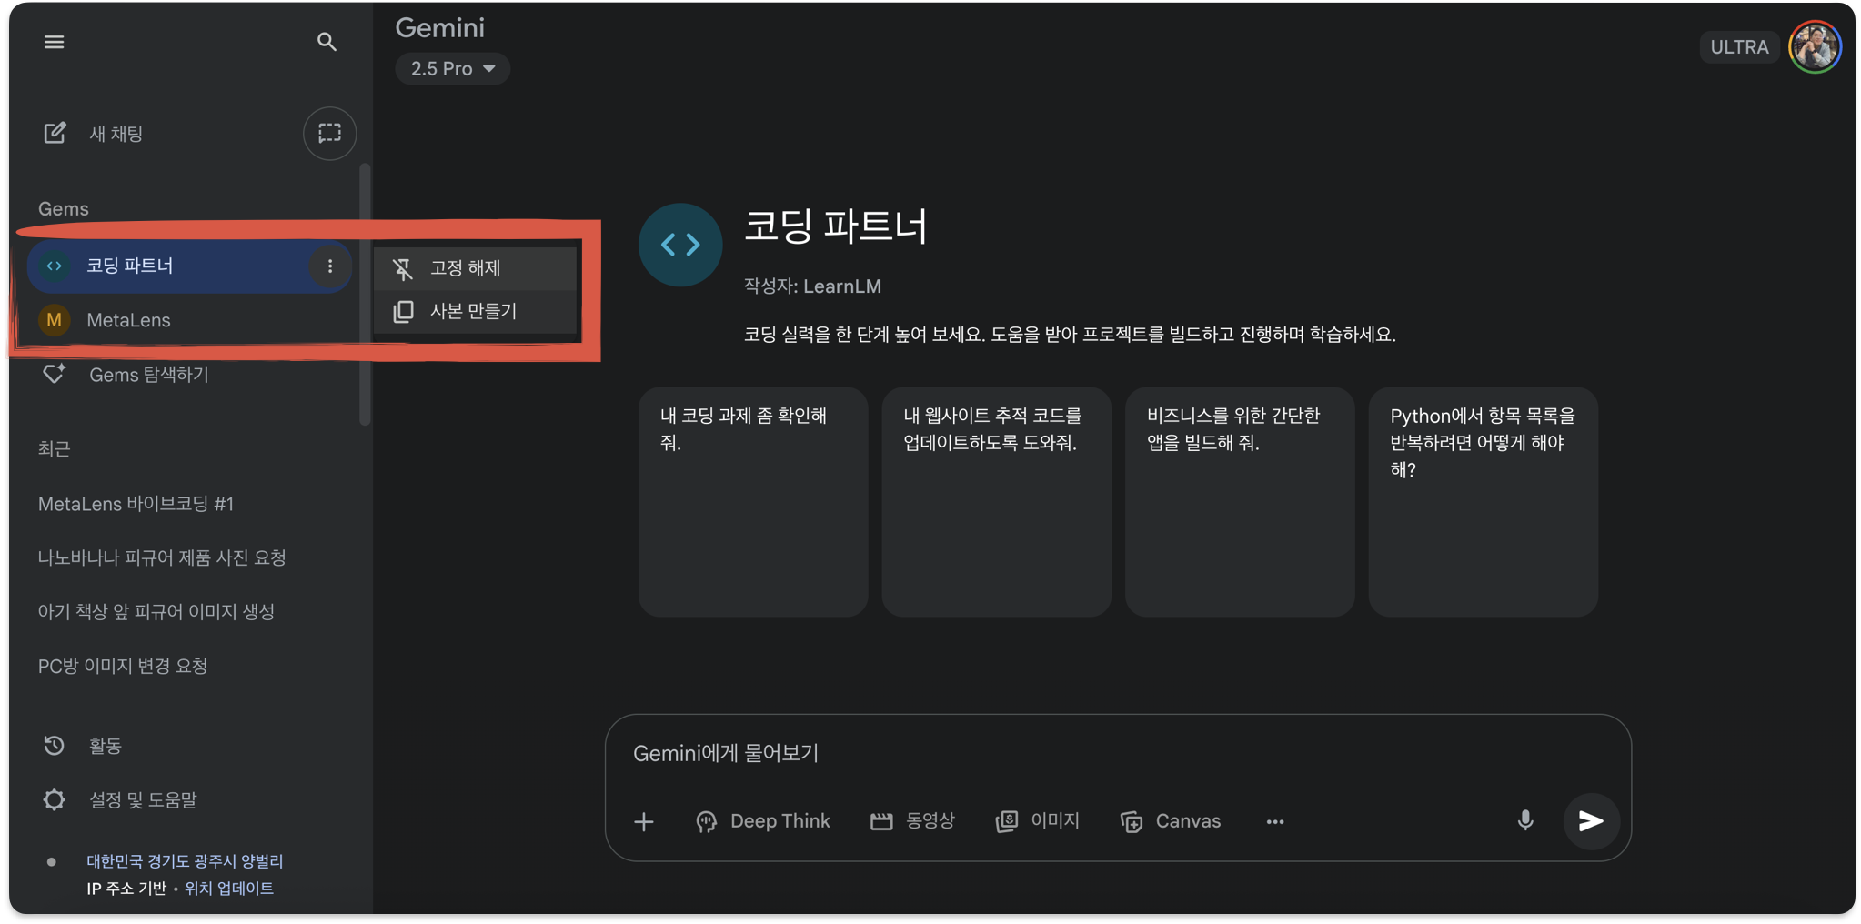Click the 대한민국 경기도 광주시 양벌리 location link
Screen dimensions: 1861x924
(x=185, y=860)
